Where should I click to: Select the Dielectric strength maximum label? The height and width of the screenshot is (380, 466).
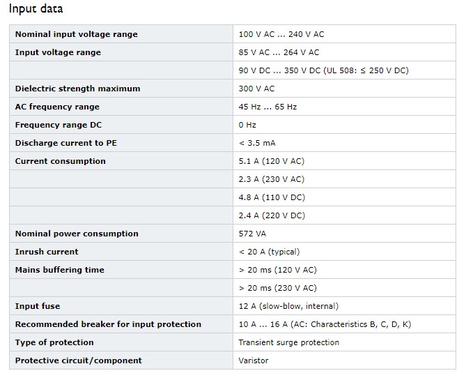[77, 89]
